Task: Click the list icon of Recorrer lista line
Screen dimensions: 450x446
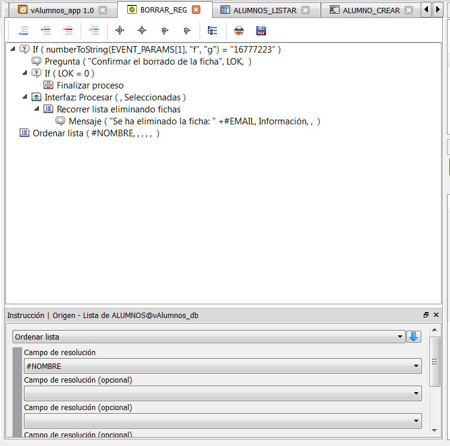Action: pyautogui.click(x=48, y=109)
